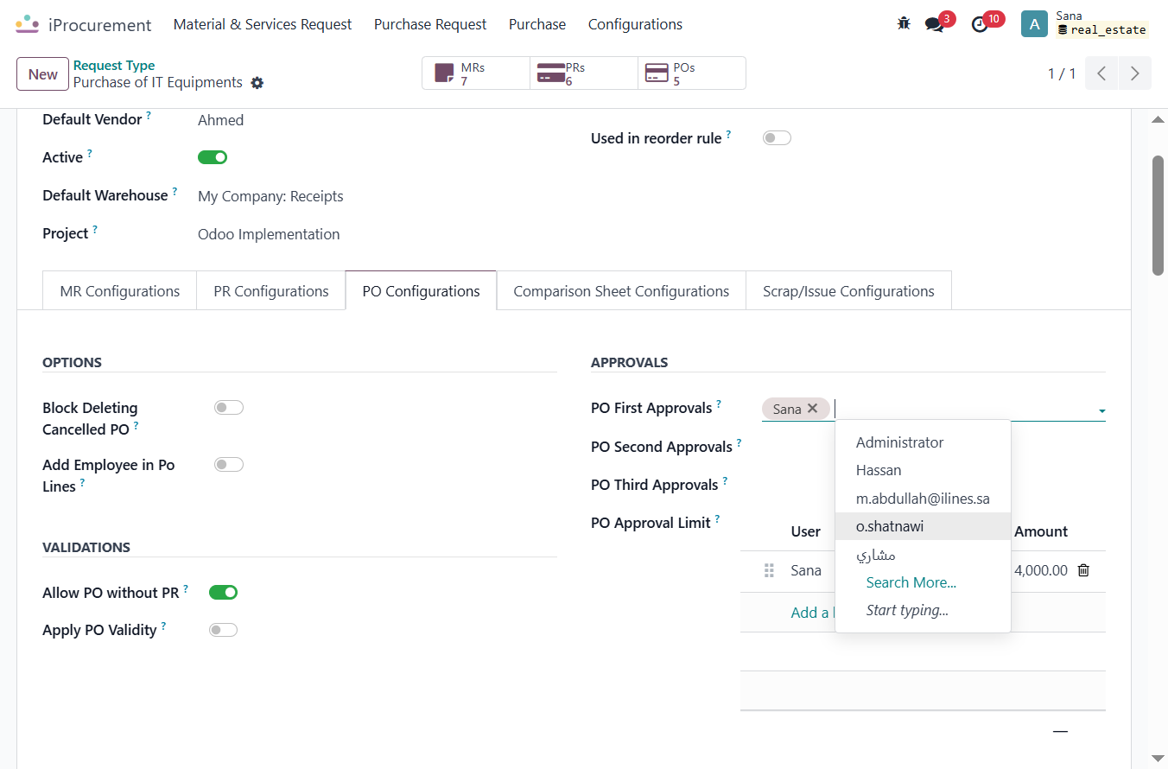Enable Add Employee in Po Lines
The image size is (1168, 769).
pos(229,465)
